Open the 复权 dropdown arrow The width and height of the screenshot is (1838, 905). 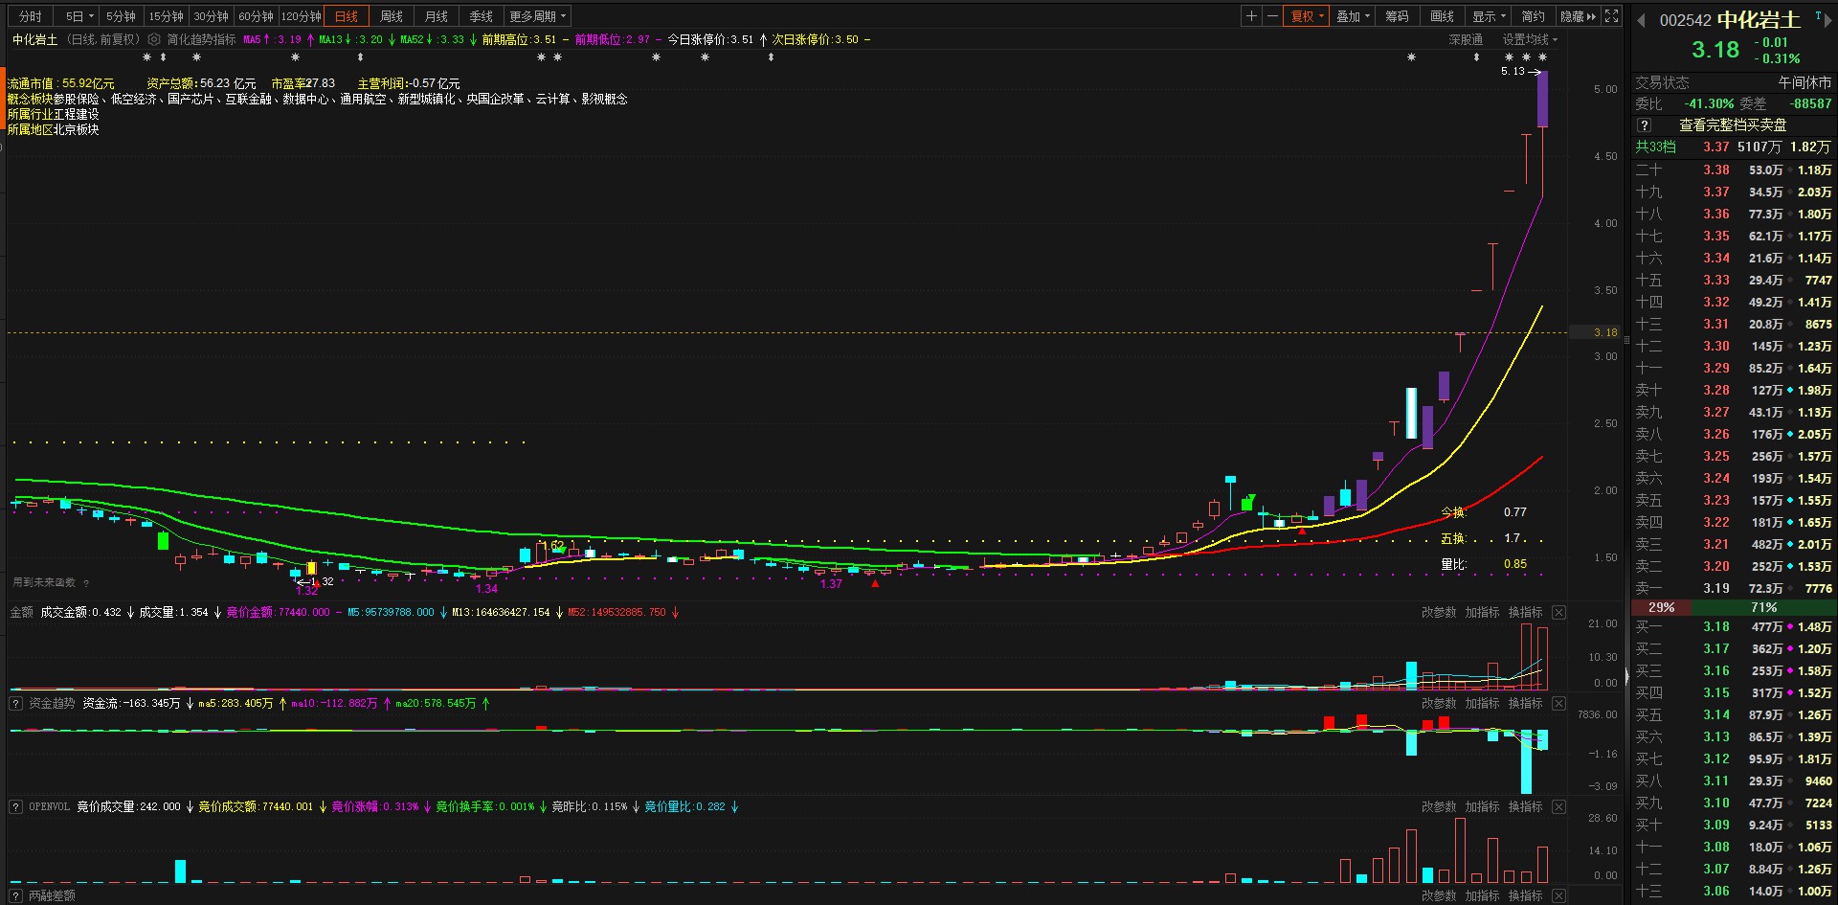1321,16
